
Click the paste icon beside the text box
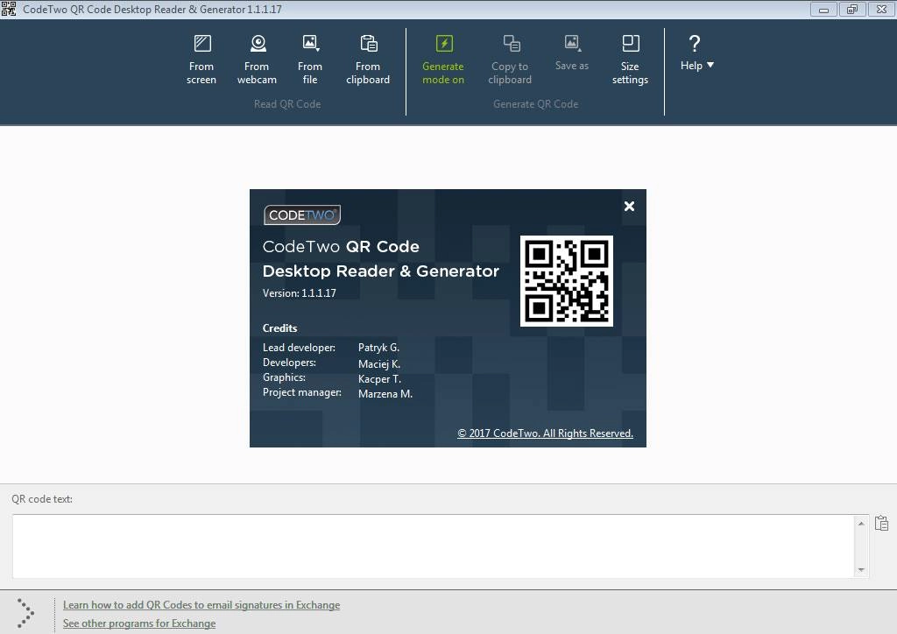[x=881, y=523]
